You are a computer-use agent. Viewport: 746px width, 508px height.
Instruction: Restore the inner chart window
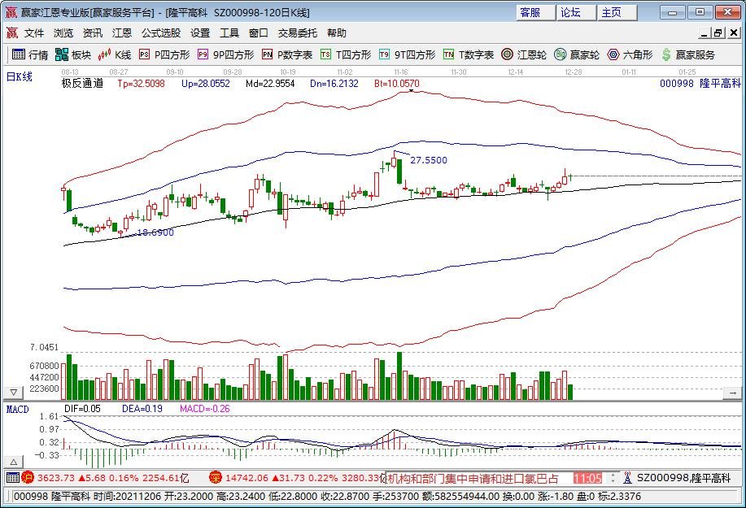point(718,33)
